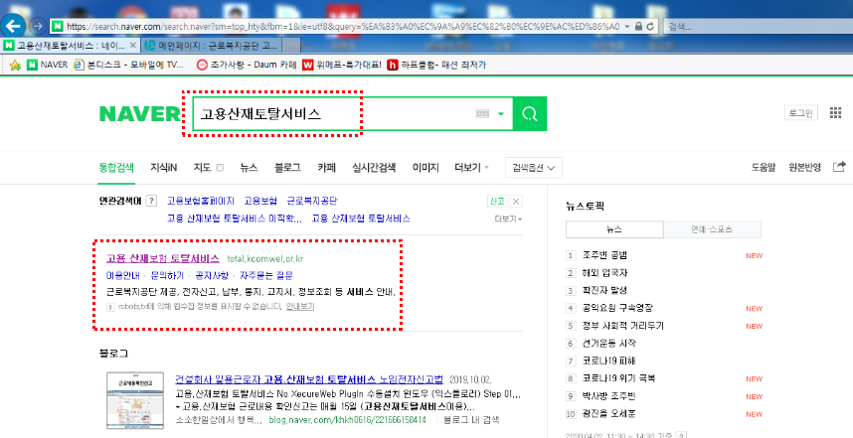The image size is (853, 438).
Task: Select the 지도 tab
Action: click(x=202, y=168)
